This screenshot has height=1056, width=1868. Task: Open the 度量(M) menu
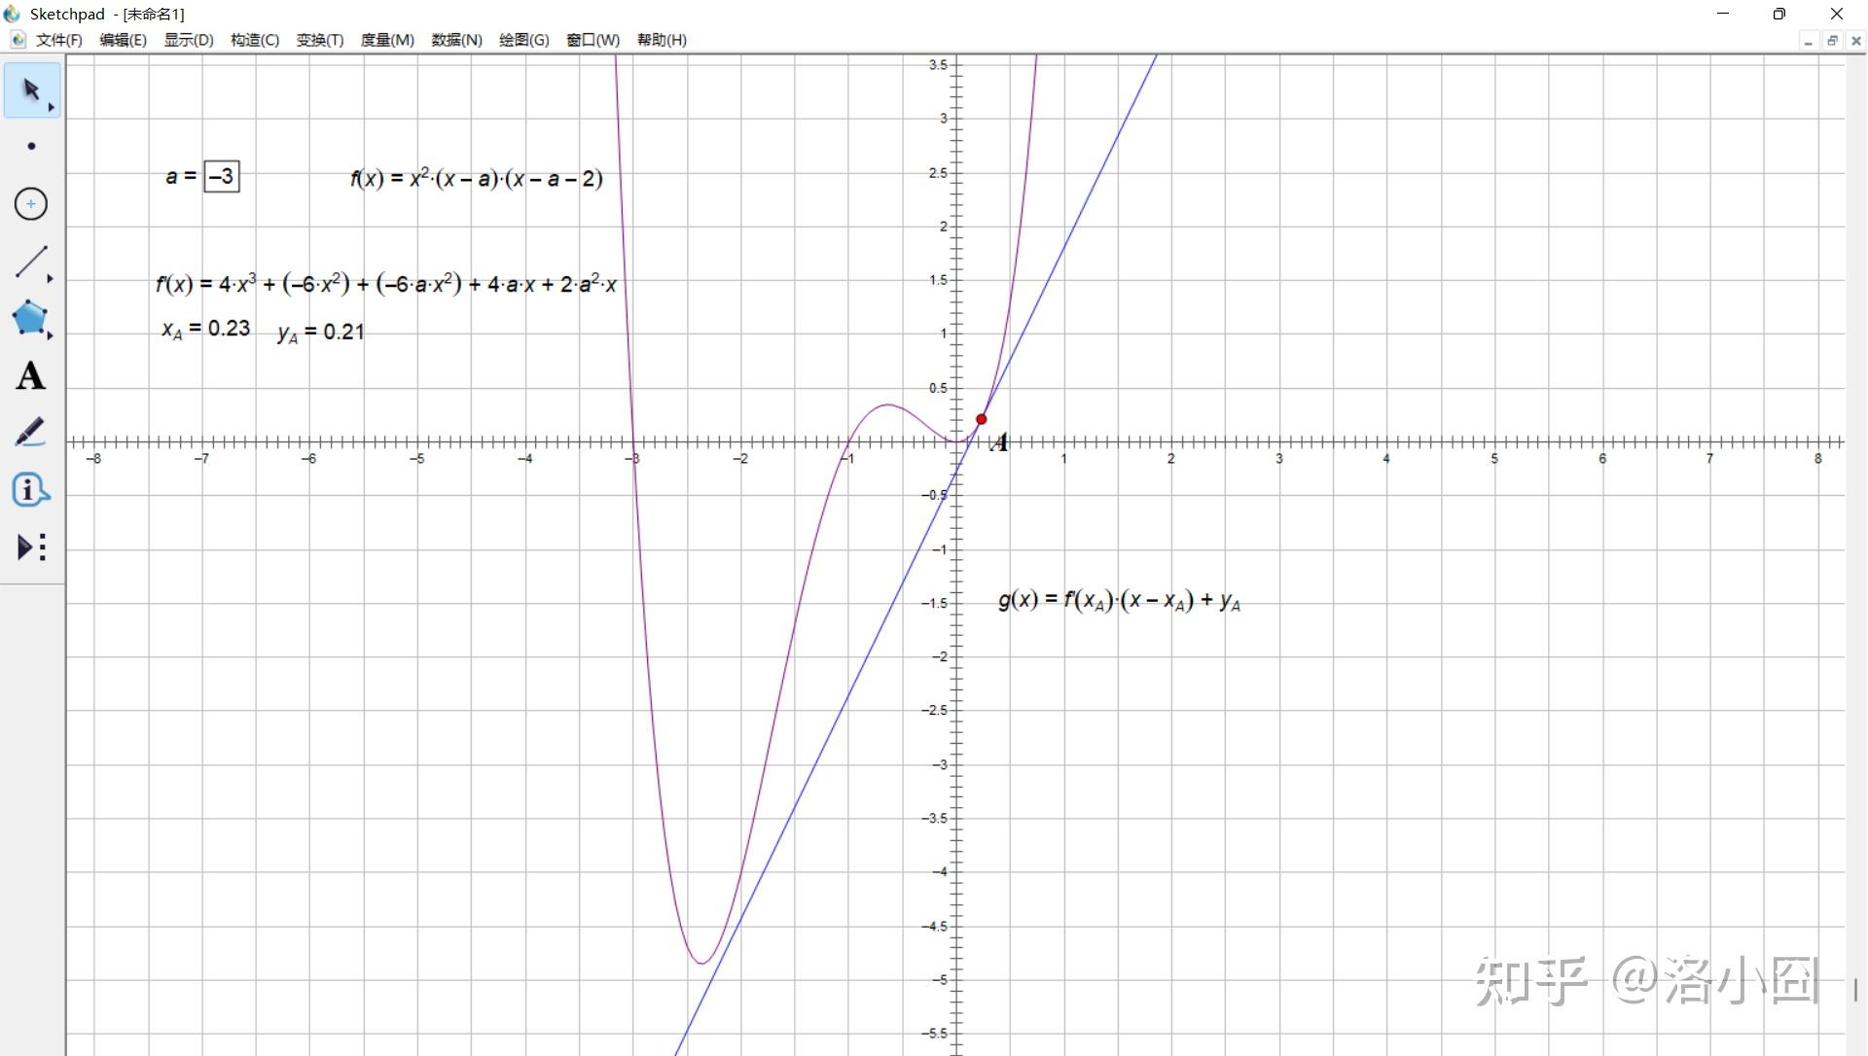(x=387, y=40)
